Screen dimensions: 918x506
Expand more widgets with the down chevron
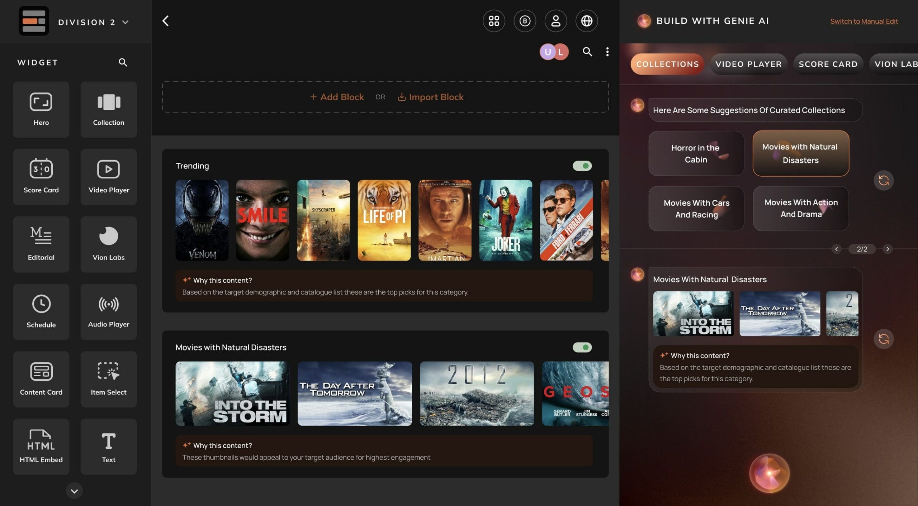point(74,491)
